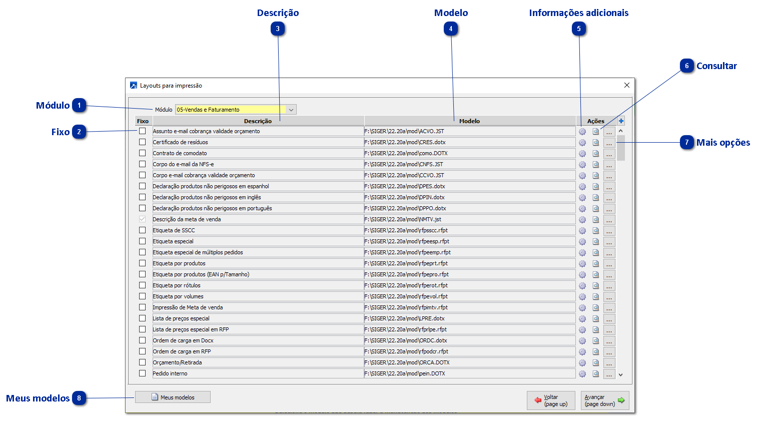Click the Corpo do e-mail da NFS-e description field
This screenshot has height=421, width=758.
pyautogui.click(x=258, y=164)
